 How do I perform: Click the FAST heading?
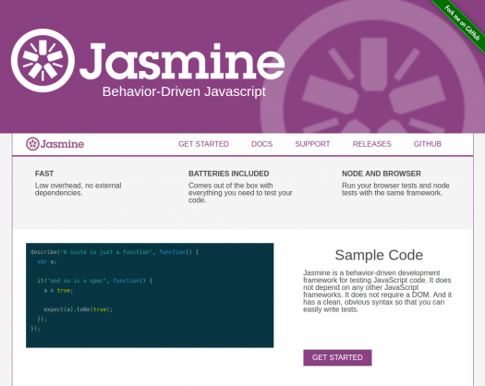click(x=44, y=174)
